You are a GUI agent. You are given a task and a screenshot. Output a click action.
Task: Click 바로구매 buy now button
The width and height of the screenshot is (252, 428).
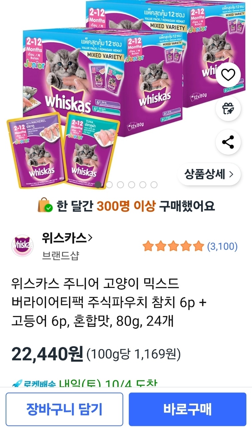pyautogui.click(x=187, y=409)
